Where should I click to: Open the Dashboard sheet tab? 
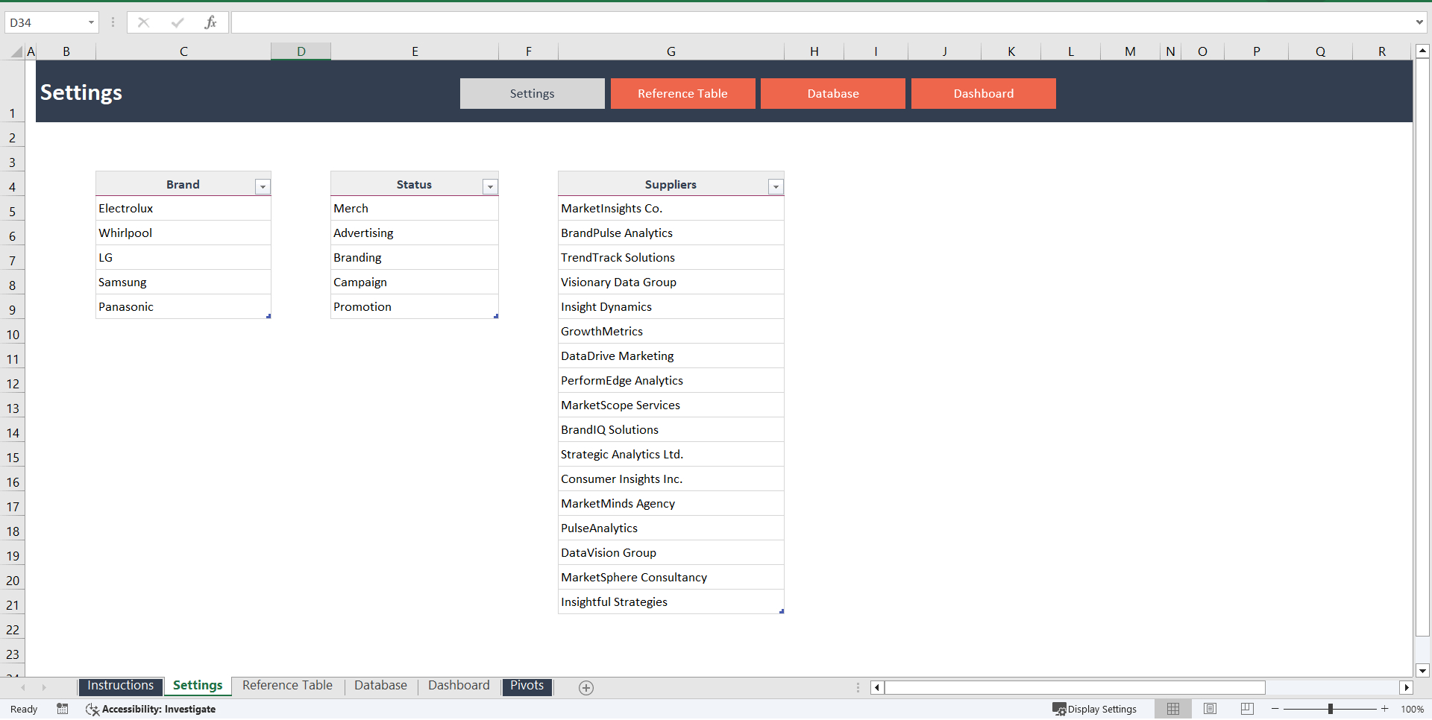[x=459, y=686]
